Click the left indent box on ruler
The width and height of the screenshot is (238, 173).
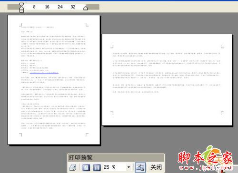coord(22,11)
